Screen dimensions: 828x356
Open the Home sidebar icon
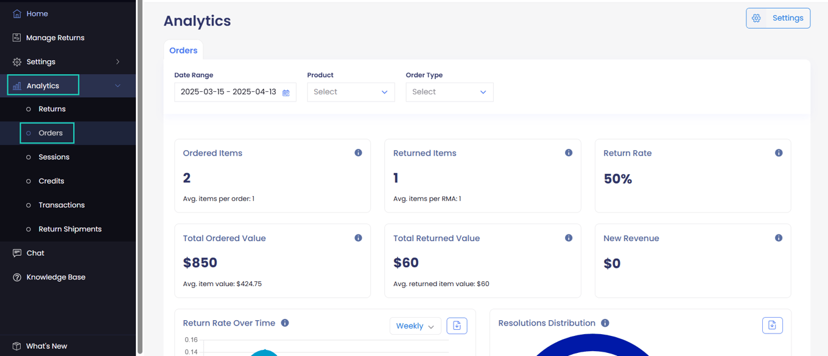tap(16, 13)
